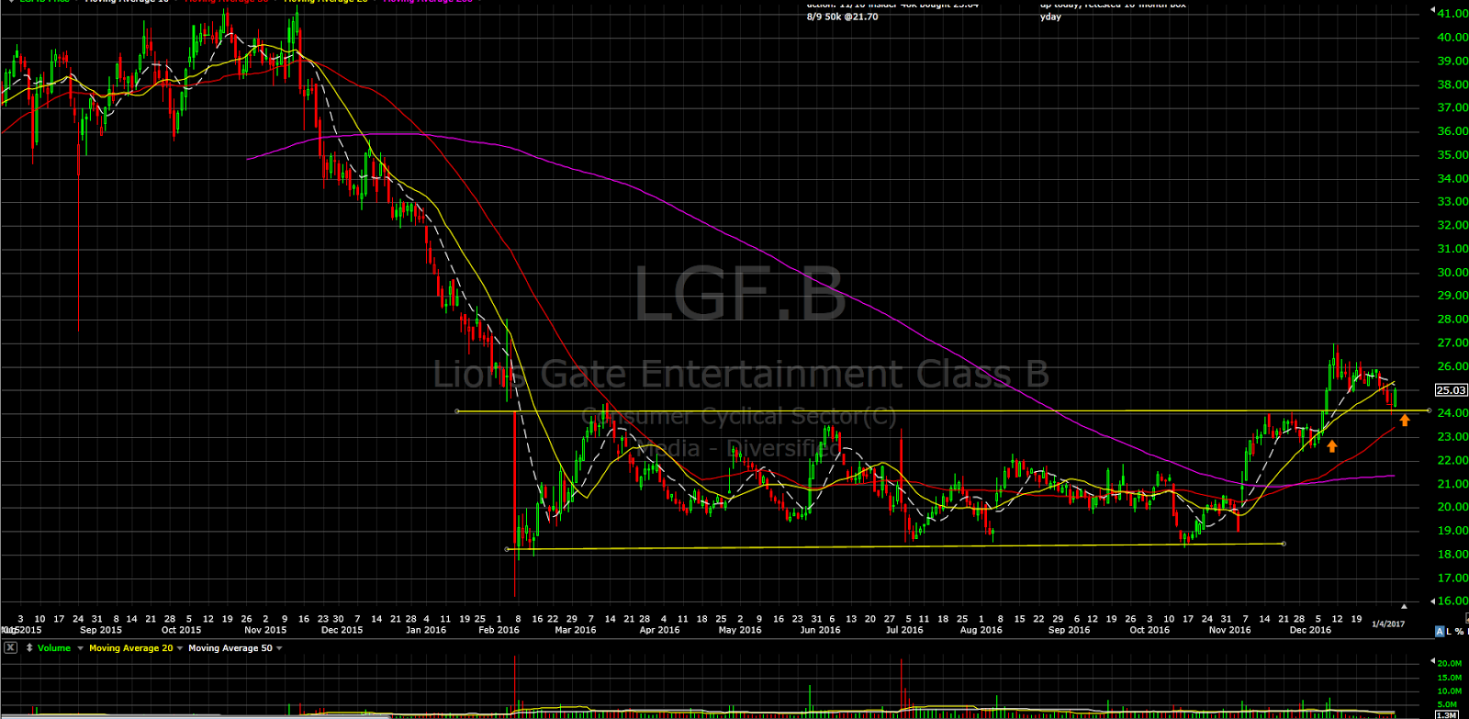Image resolution: width=1469 pixels, height=719 pixels.
Task: Click the 1/4/2017 date label
Action: point(1388,624)
